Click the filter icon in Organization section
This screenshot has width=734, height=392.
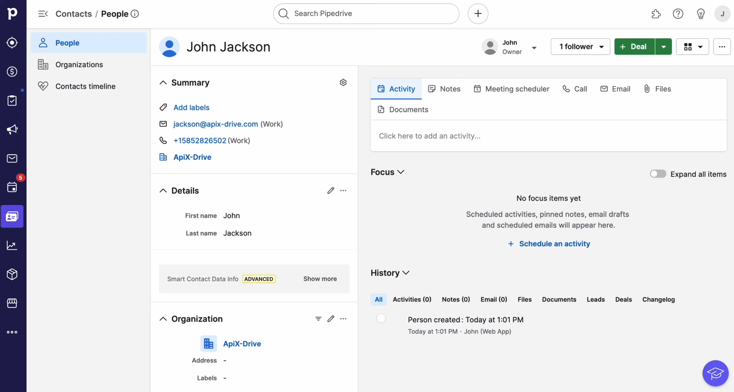coord(318,318)
